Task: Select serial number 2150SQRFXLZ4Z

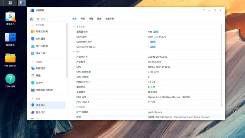Action: coord(157,57)
